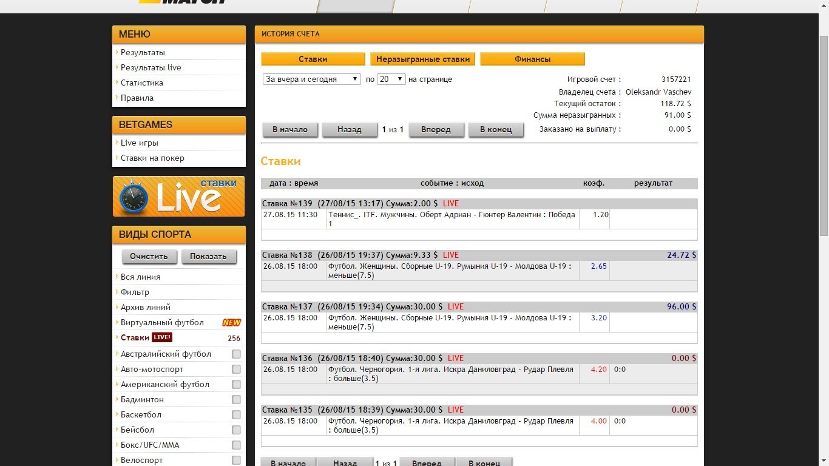Toggle the Бокс/UFC/MMA checkbox
The height and width of the screenshot is (466, 829).
(236, 445)
